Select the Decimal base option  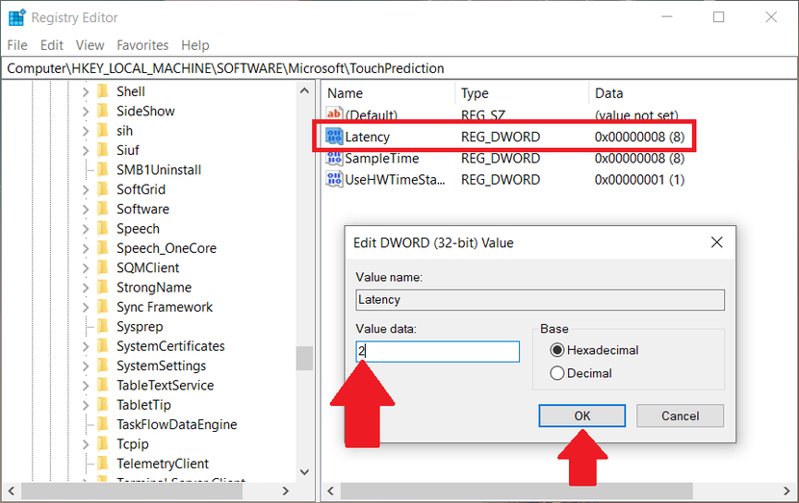557,373
